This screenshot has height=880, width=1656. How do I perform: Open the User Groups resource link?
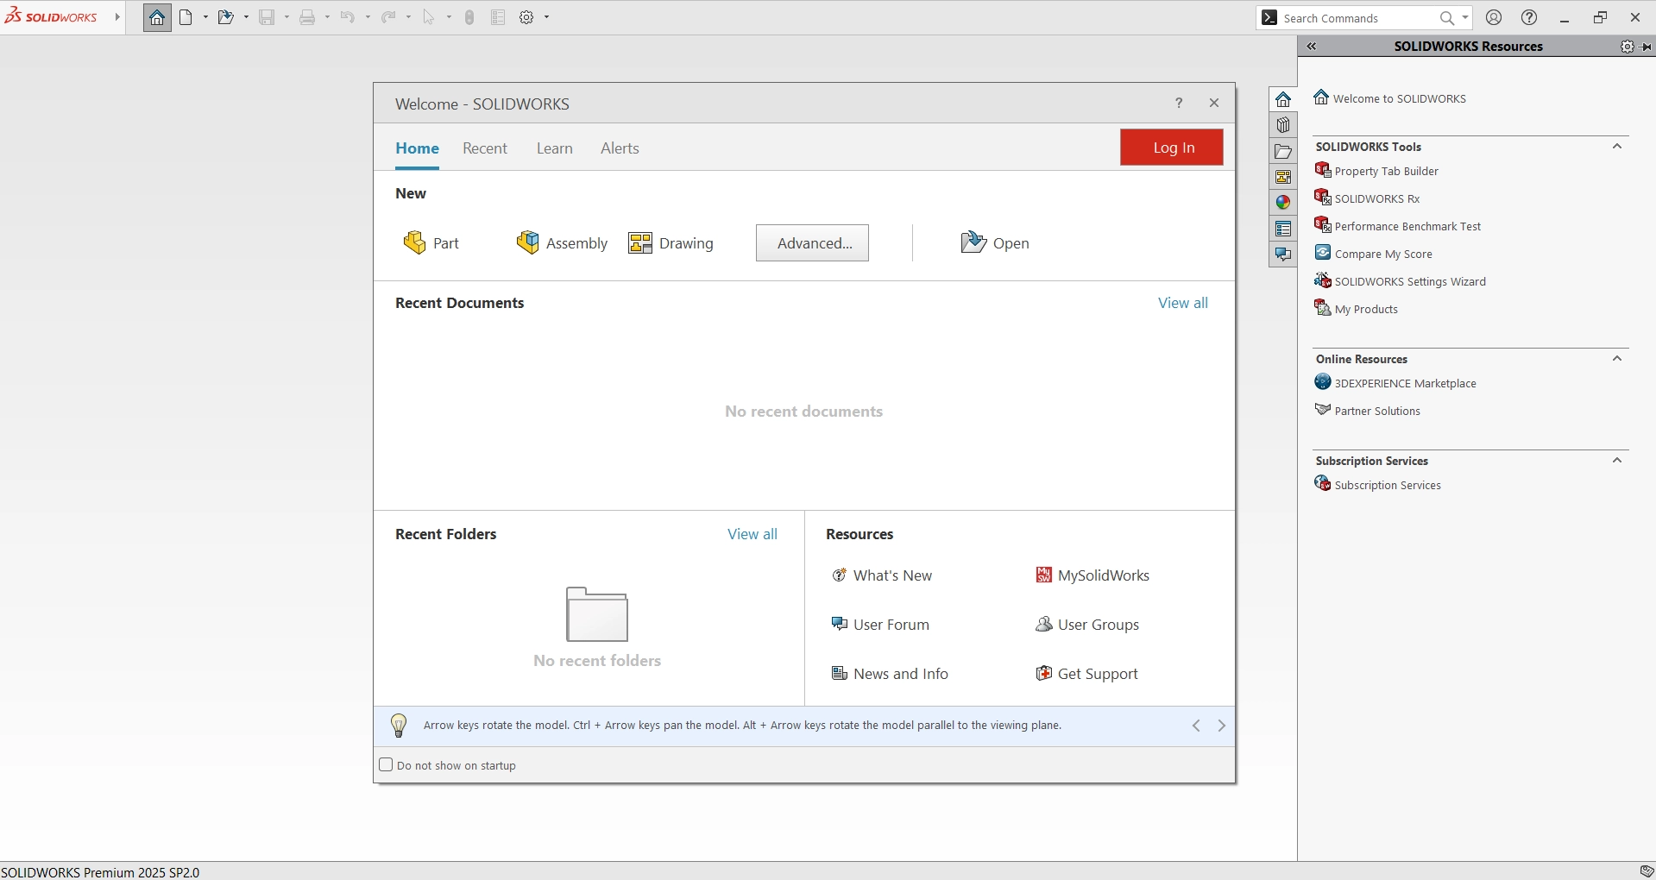pos(1087,625)
